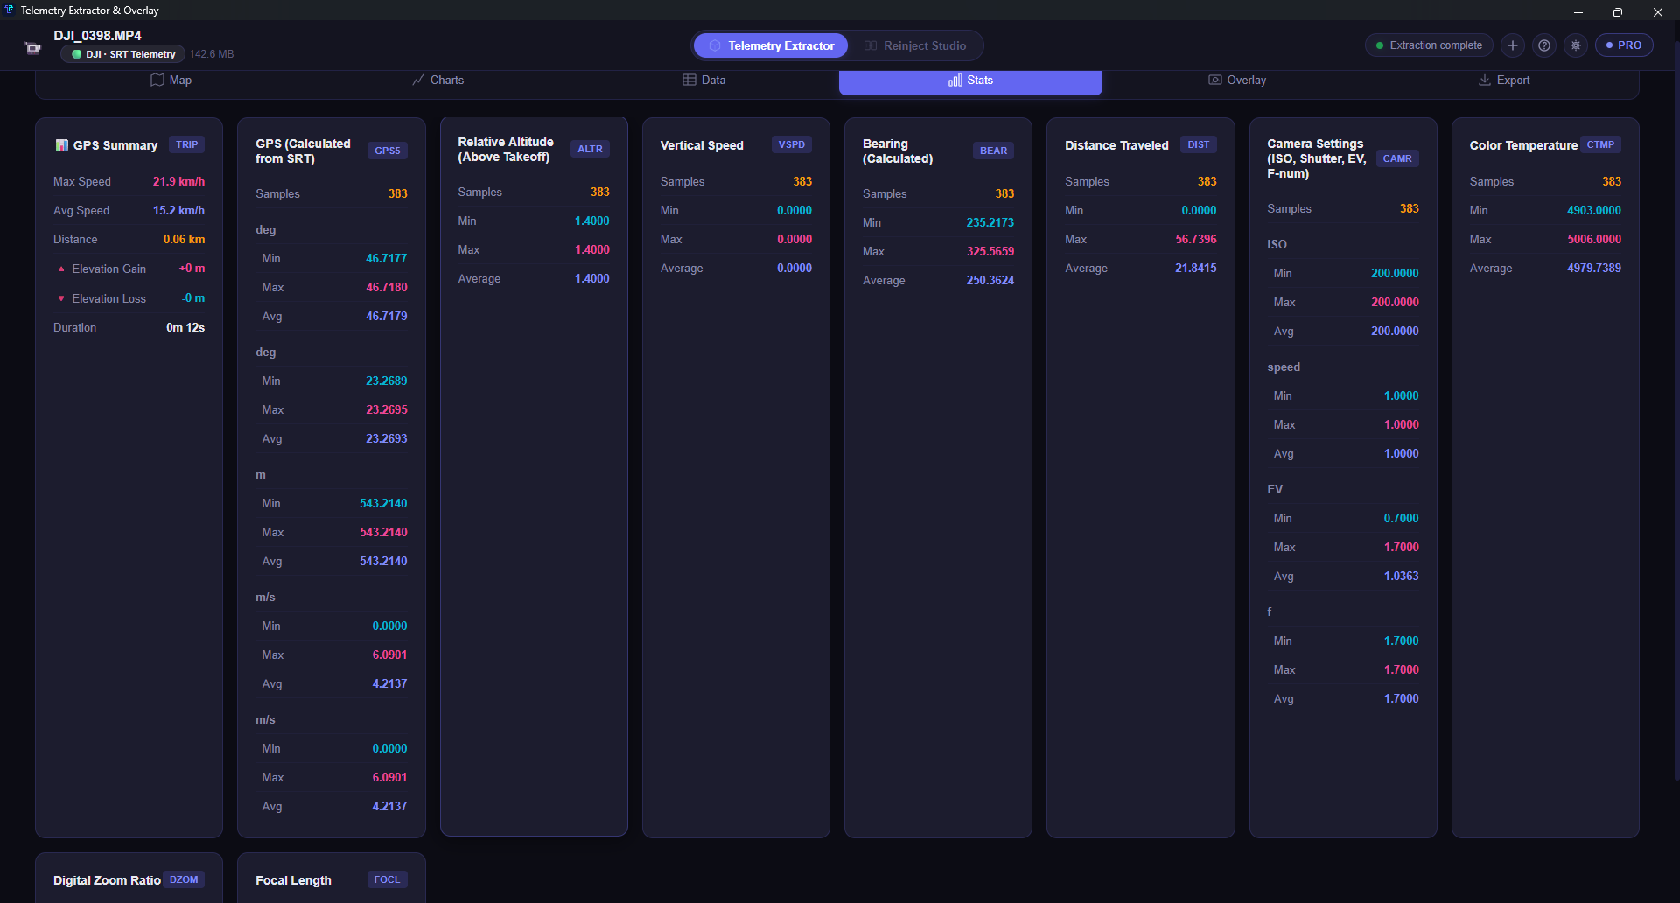Click the map icon on the Map tab
The image size is (1680, 903).
157,80
